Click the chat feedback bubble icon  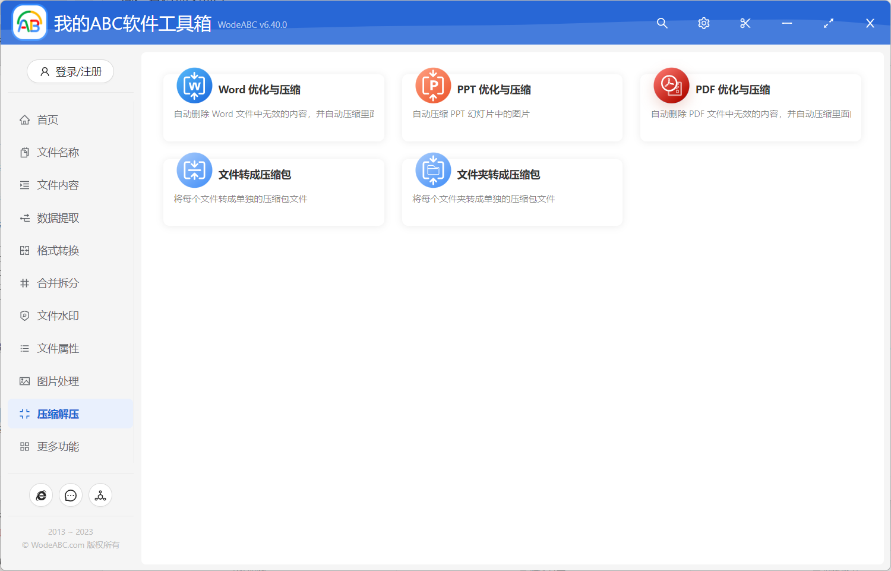click(x=71, y=495)
